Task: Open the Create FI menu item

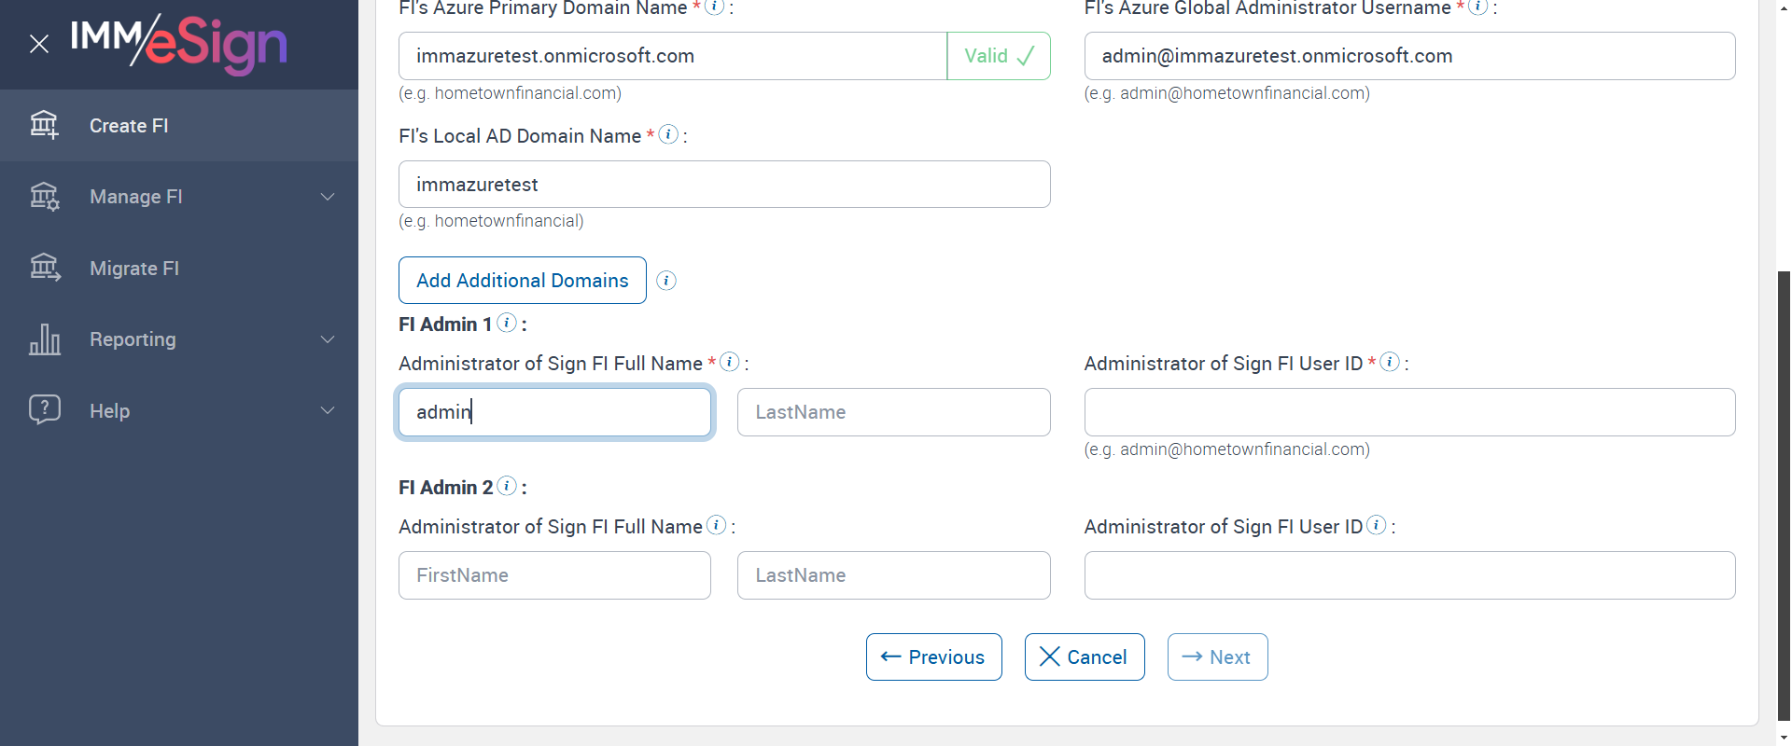Action: coord(129,126)
